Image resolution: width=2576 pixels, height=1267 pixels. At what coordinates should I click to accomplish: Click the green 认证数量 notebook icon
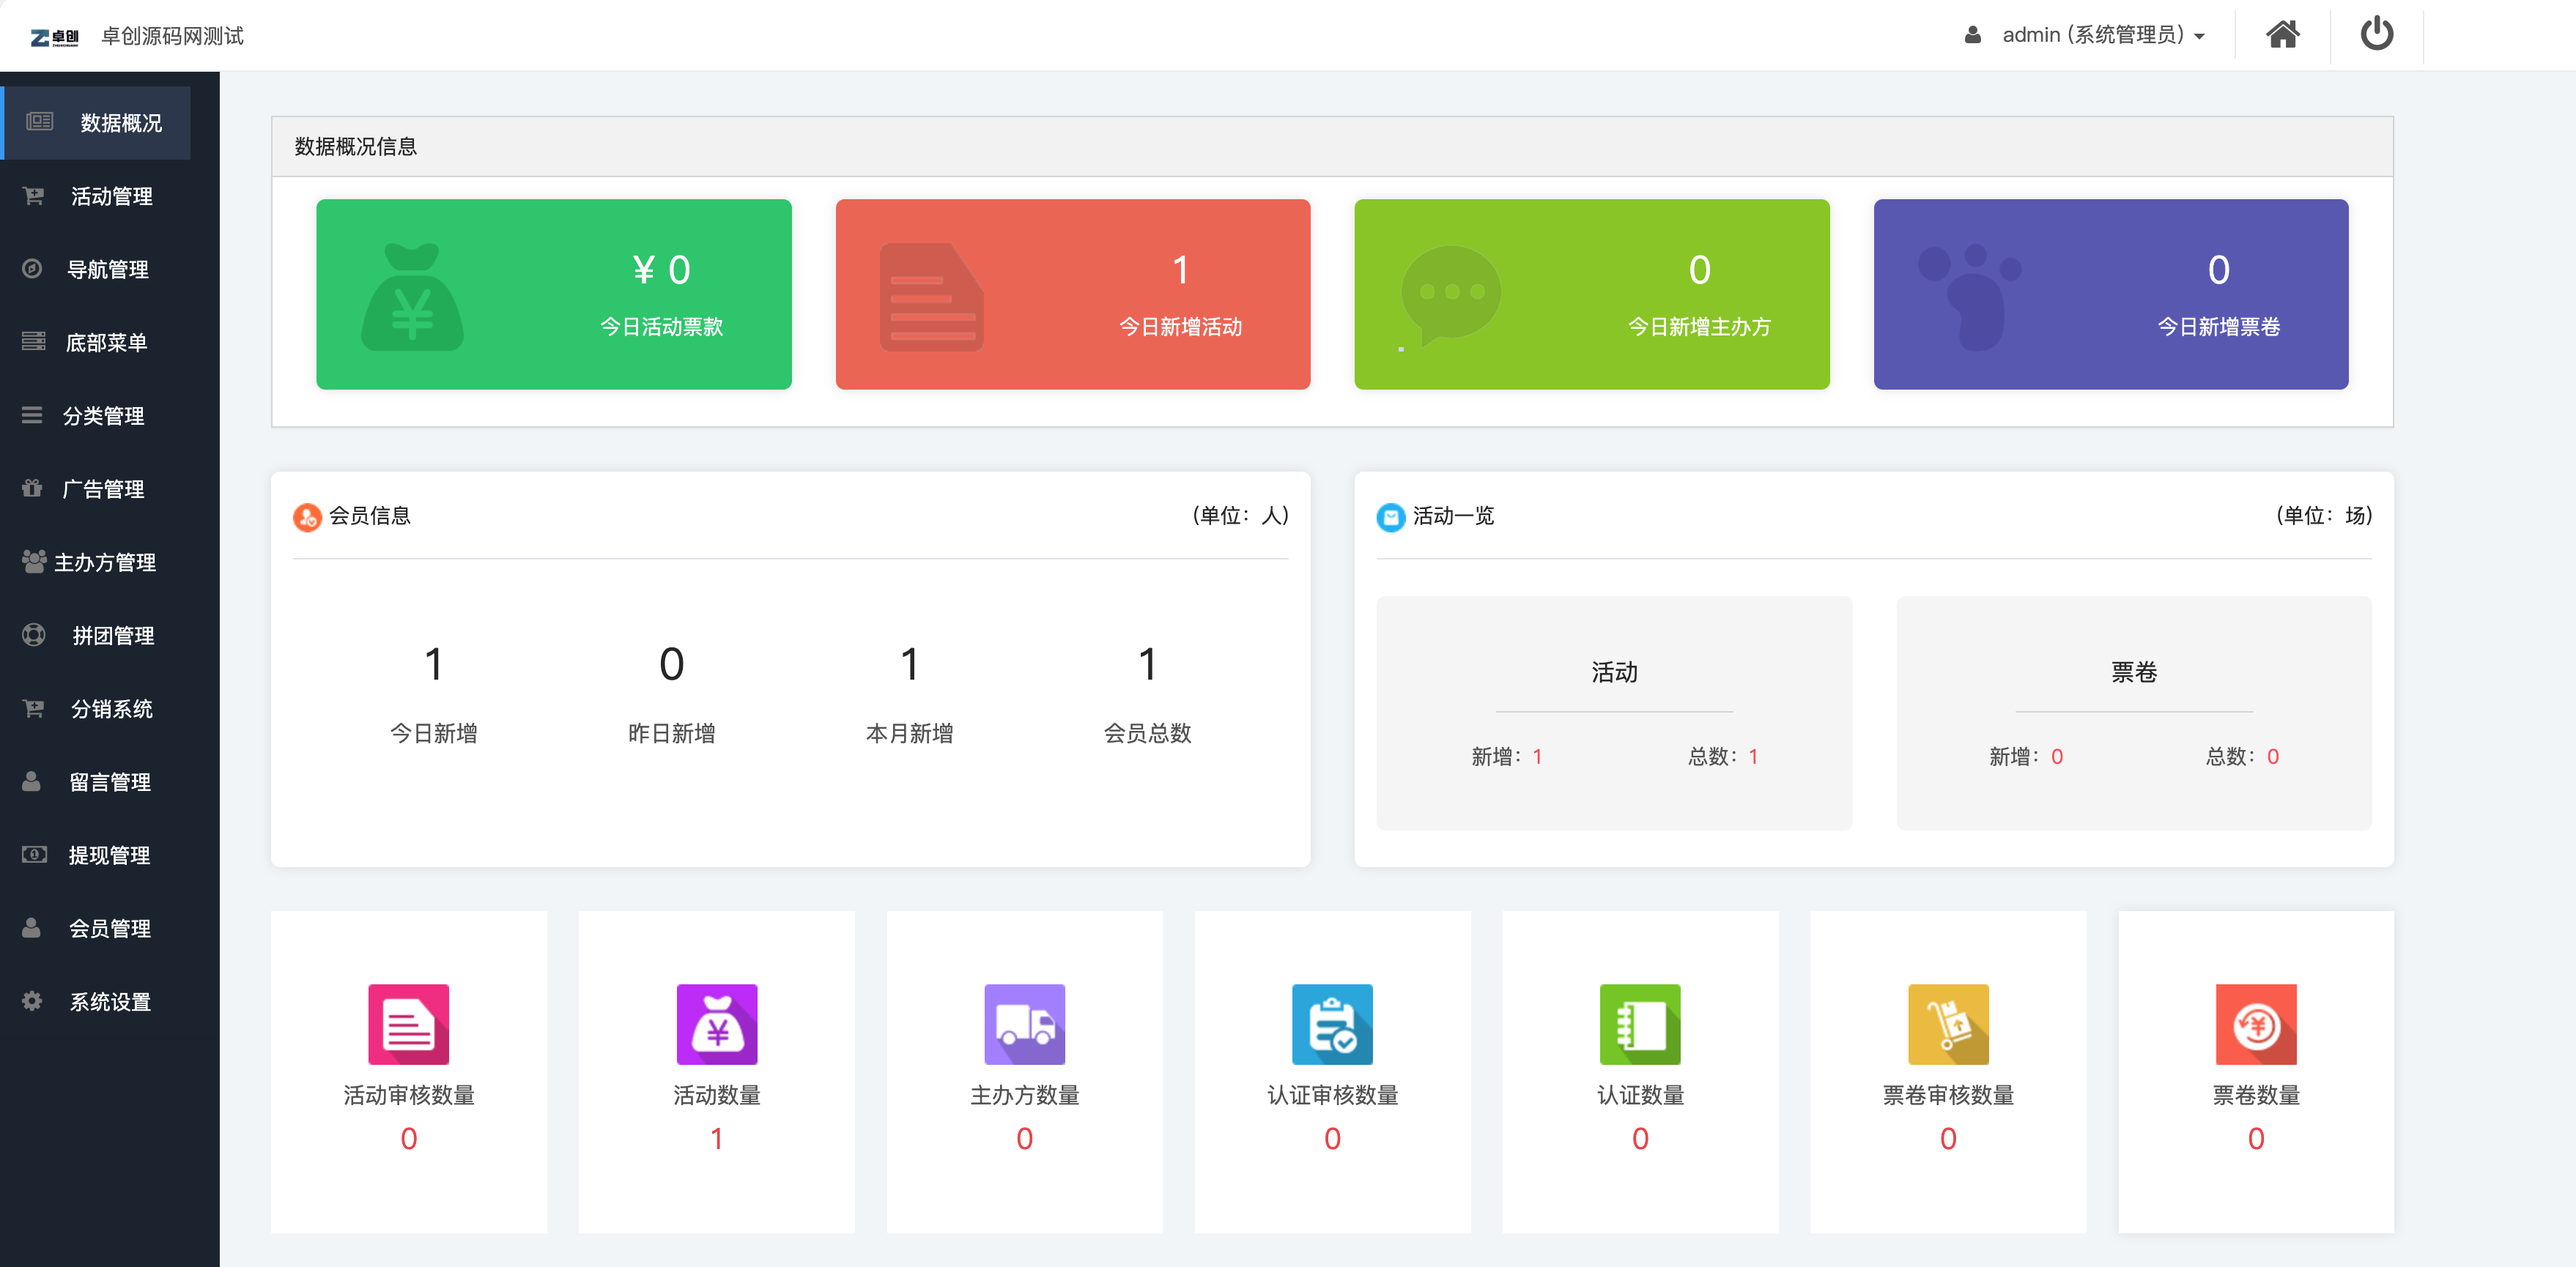pos(1640,1024)
